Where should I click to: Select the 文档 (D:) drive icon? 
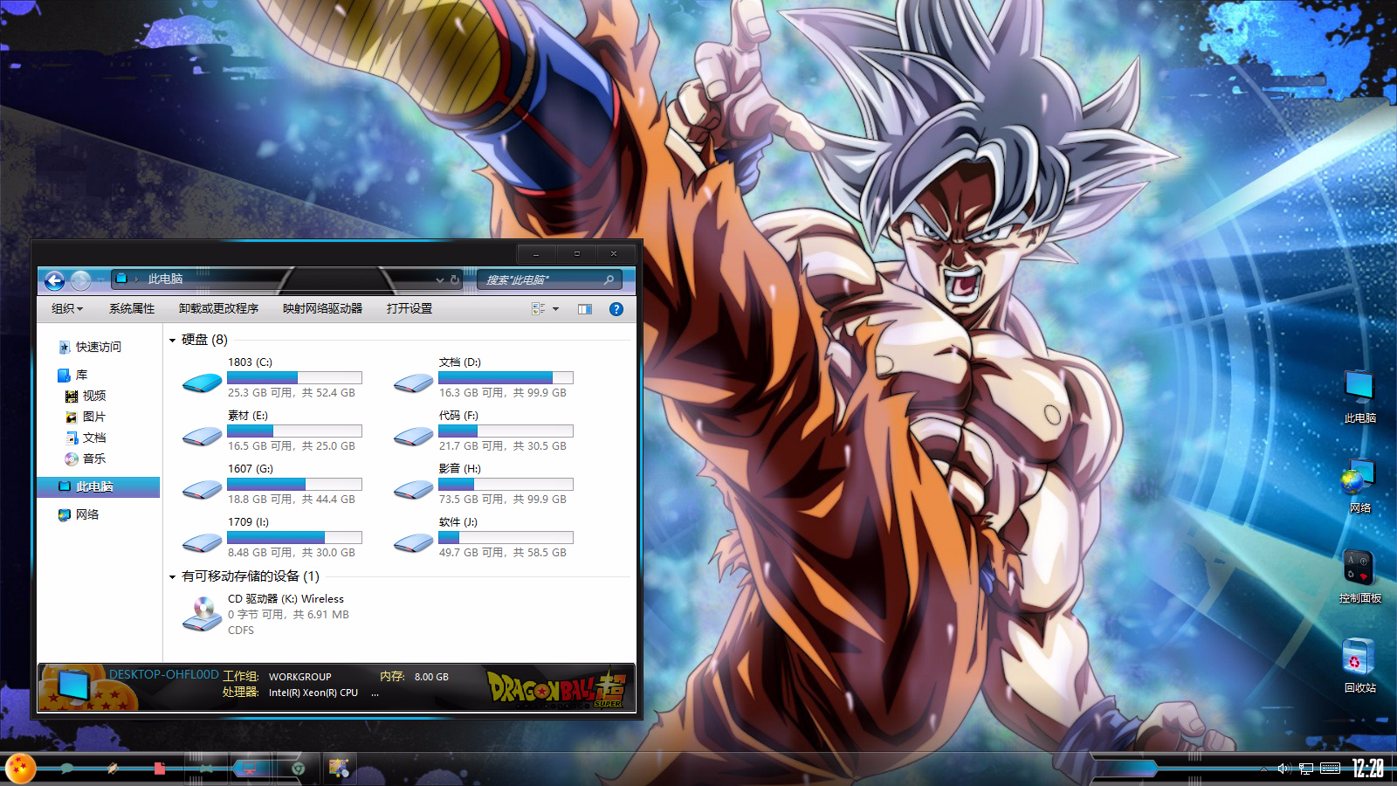[414, 382]
